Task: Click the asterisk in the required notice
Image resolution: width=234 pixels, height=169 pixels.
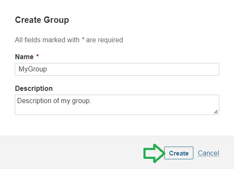Action: [83, 39]
